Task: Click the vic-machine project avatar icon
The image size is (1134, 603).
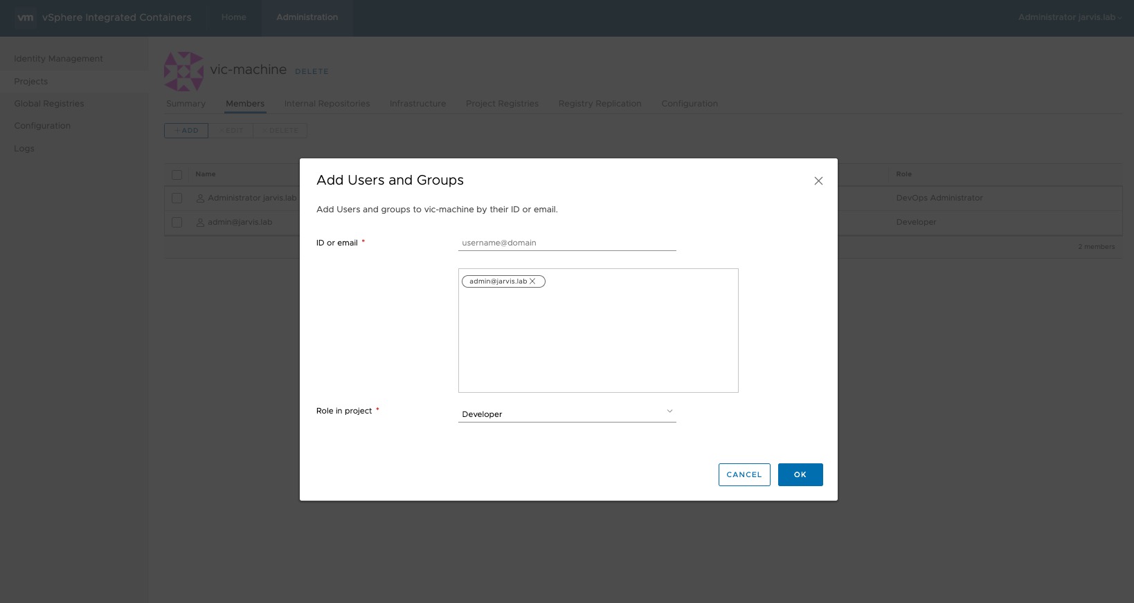Action: click(x=183, y=71)
